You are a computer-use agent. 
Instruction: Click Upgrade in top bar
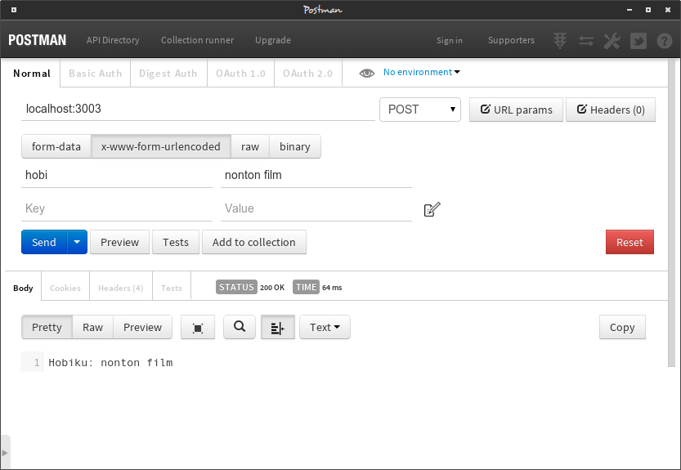(x=273, y=40)
